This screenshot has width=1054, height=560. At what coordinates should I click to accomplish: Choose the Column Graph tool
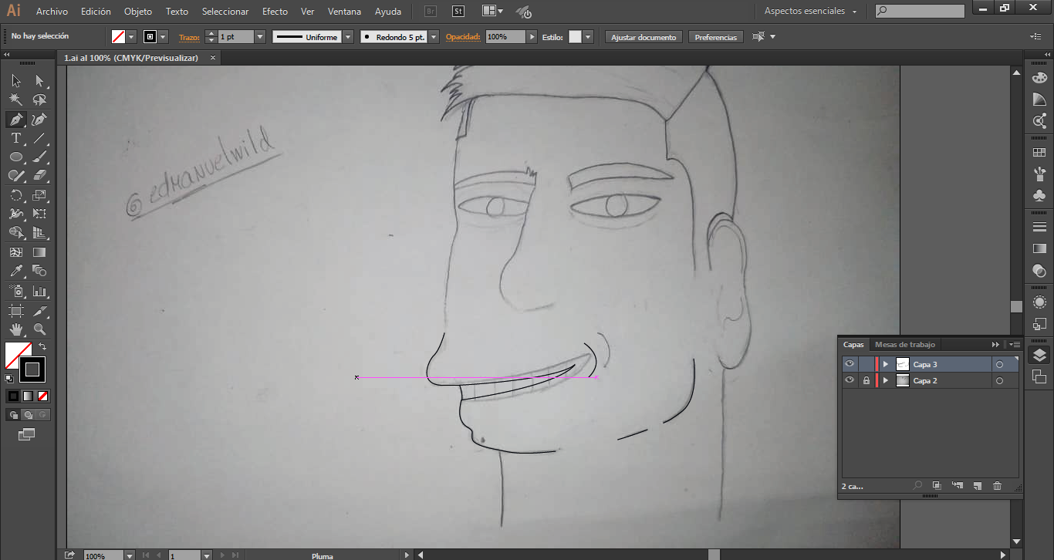click(x=39, y=291)
